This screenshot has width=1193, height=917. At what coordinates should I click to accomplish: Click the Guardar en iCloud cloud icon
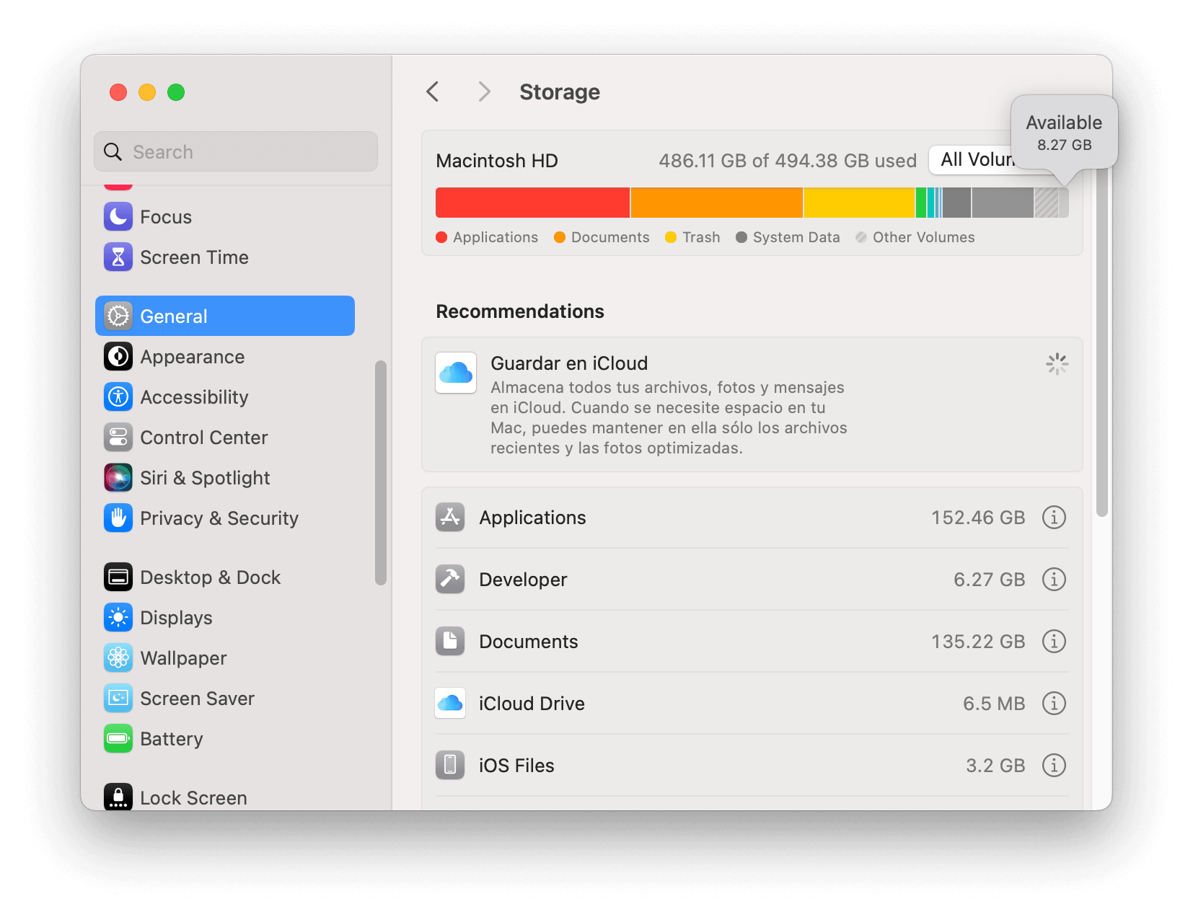[x=456, y=373]
